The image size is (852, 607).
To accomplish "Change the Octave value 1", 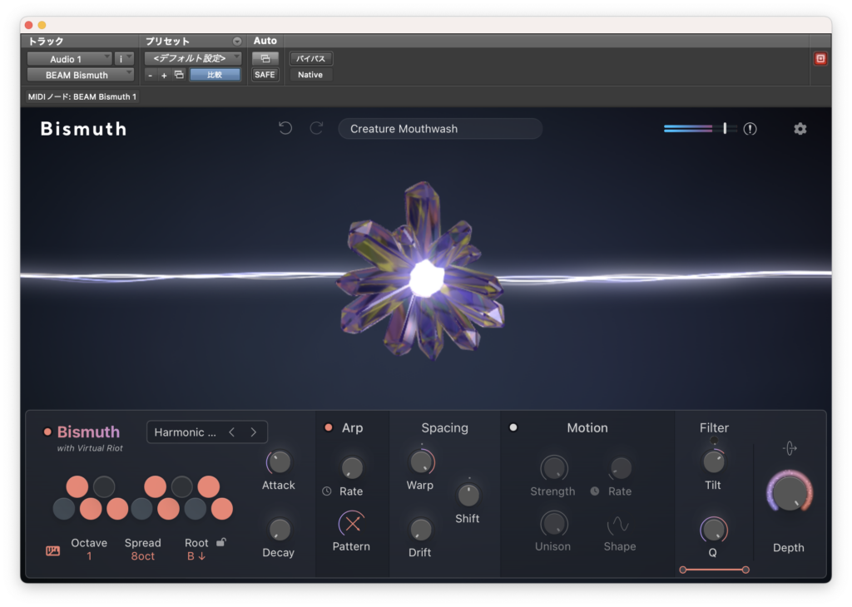I will [89, 556].
